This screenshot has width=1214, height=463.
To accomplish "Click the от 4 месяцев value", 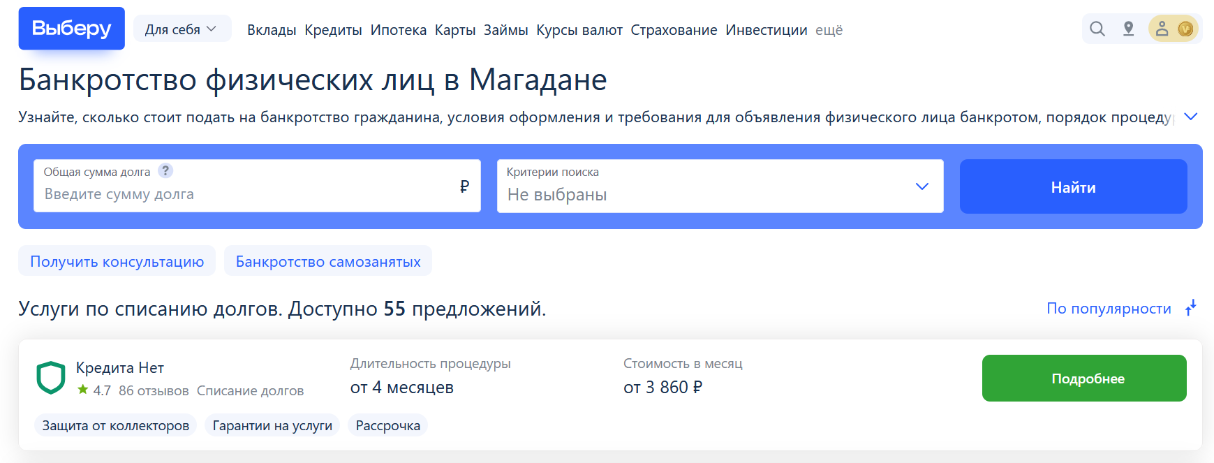I will [402, 387].
